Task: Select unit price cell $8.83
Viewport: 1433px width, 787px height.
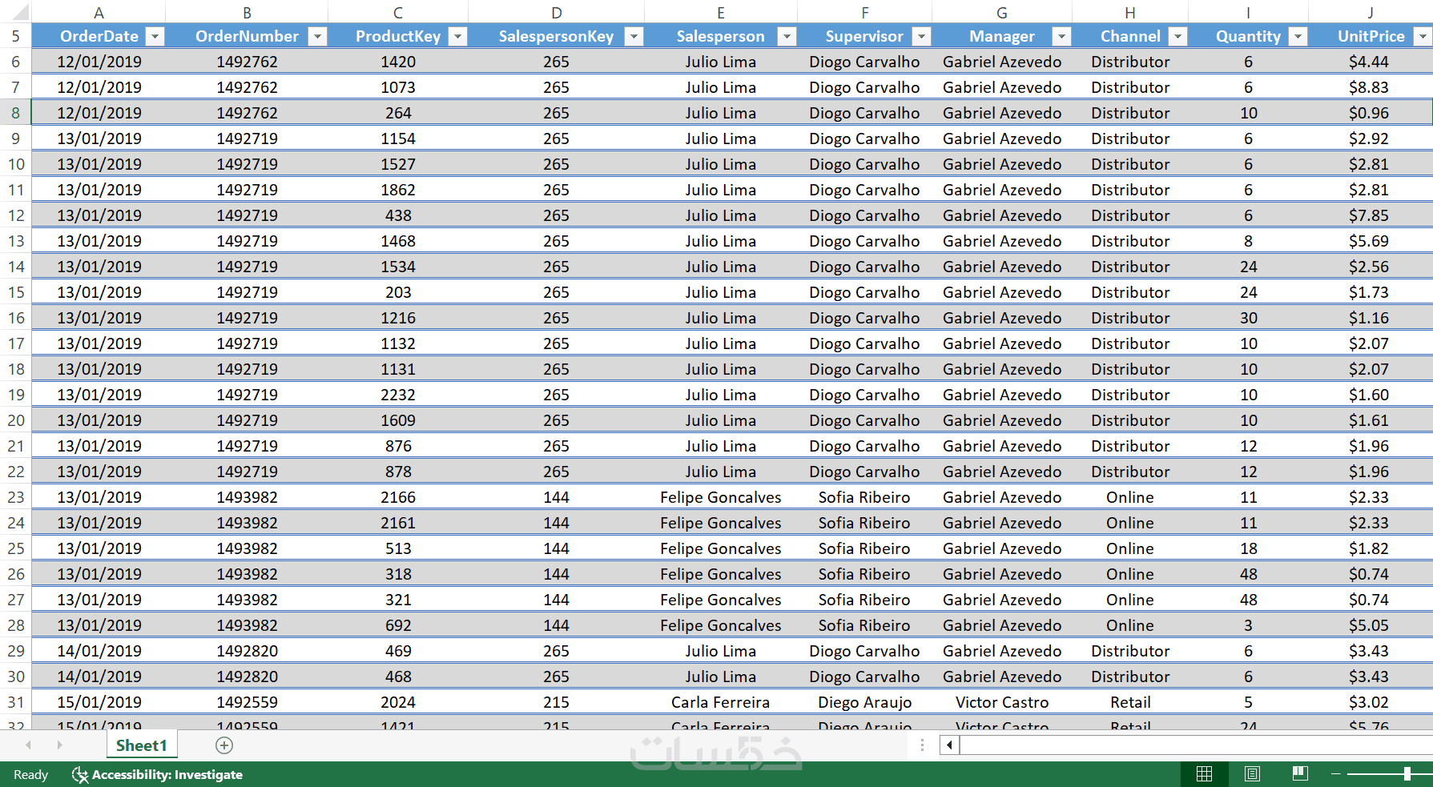Action: [x=1369, y=87]
